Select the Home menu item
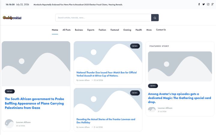The image size is (216, 135). (x=55, y=30)
